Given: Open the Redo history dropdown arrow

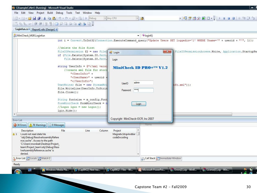Looking at the screenshot, I should (70, 18).
